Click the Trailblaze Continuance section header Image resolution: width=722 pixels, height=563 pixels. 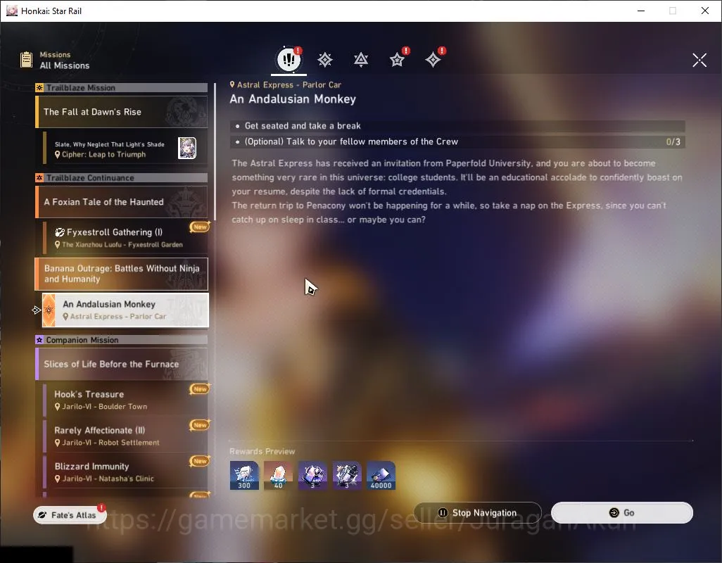(122, 177)
